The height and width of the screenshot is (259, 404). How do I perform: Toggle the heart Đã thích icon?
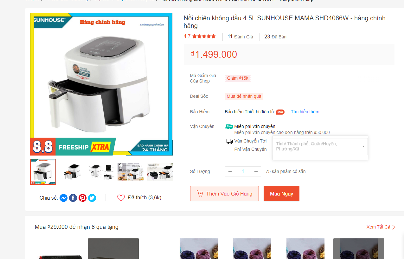tap(121, 198)
